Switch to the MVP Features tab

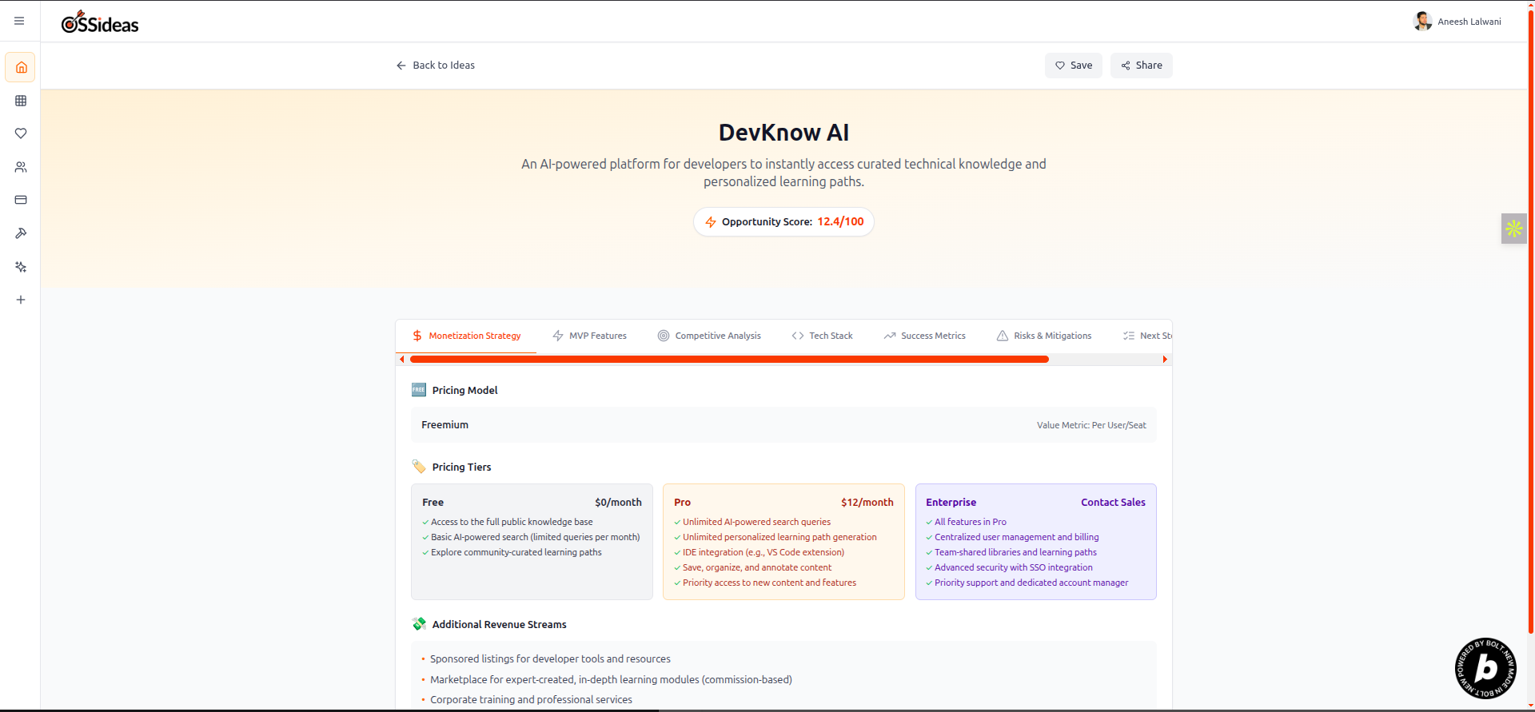coord(589,336)
